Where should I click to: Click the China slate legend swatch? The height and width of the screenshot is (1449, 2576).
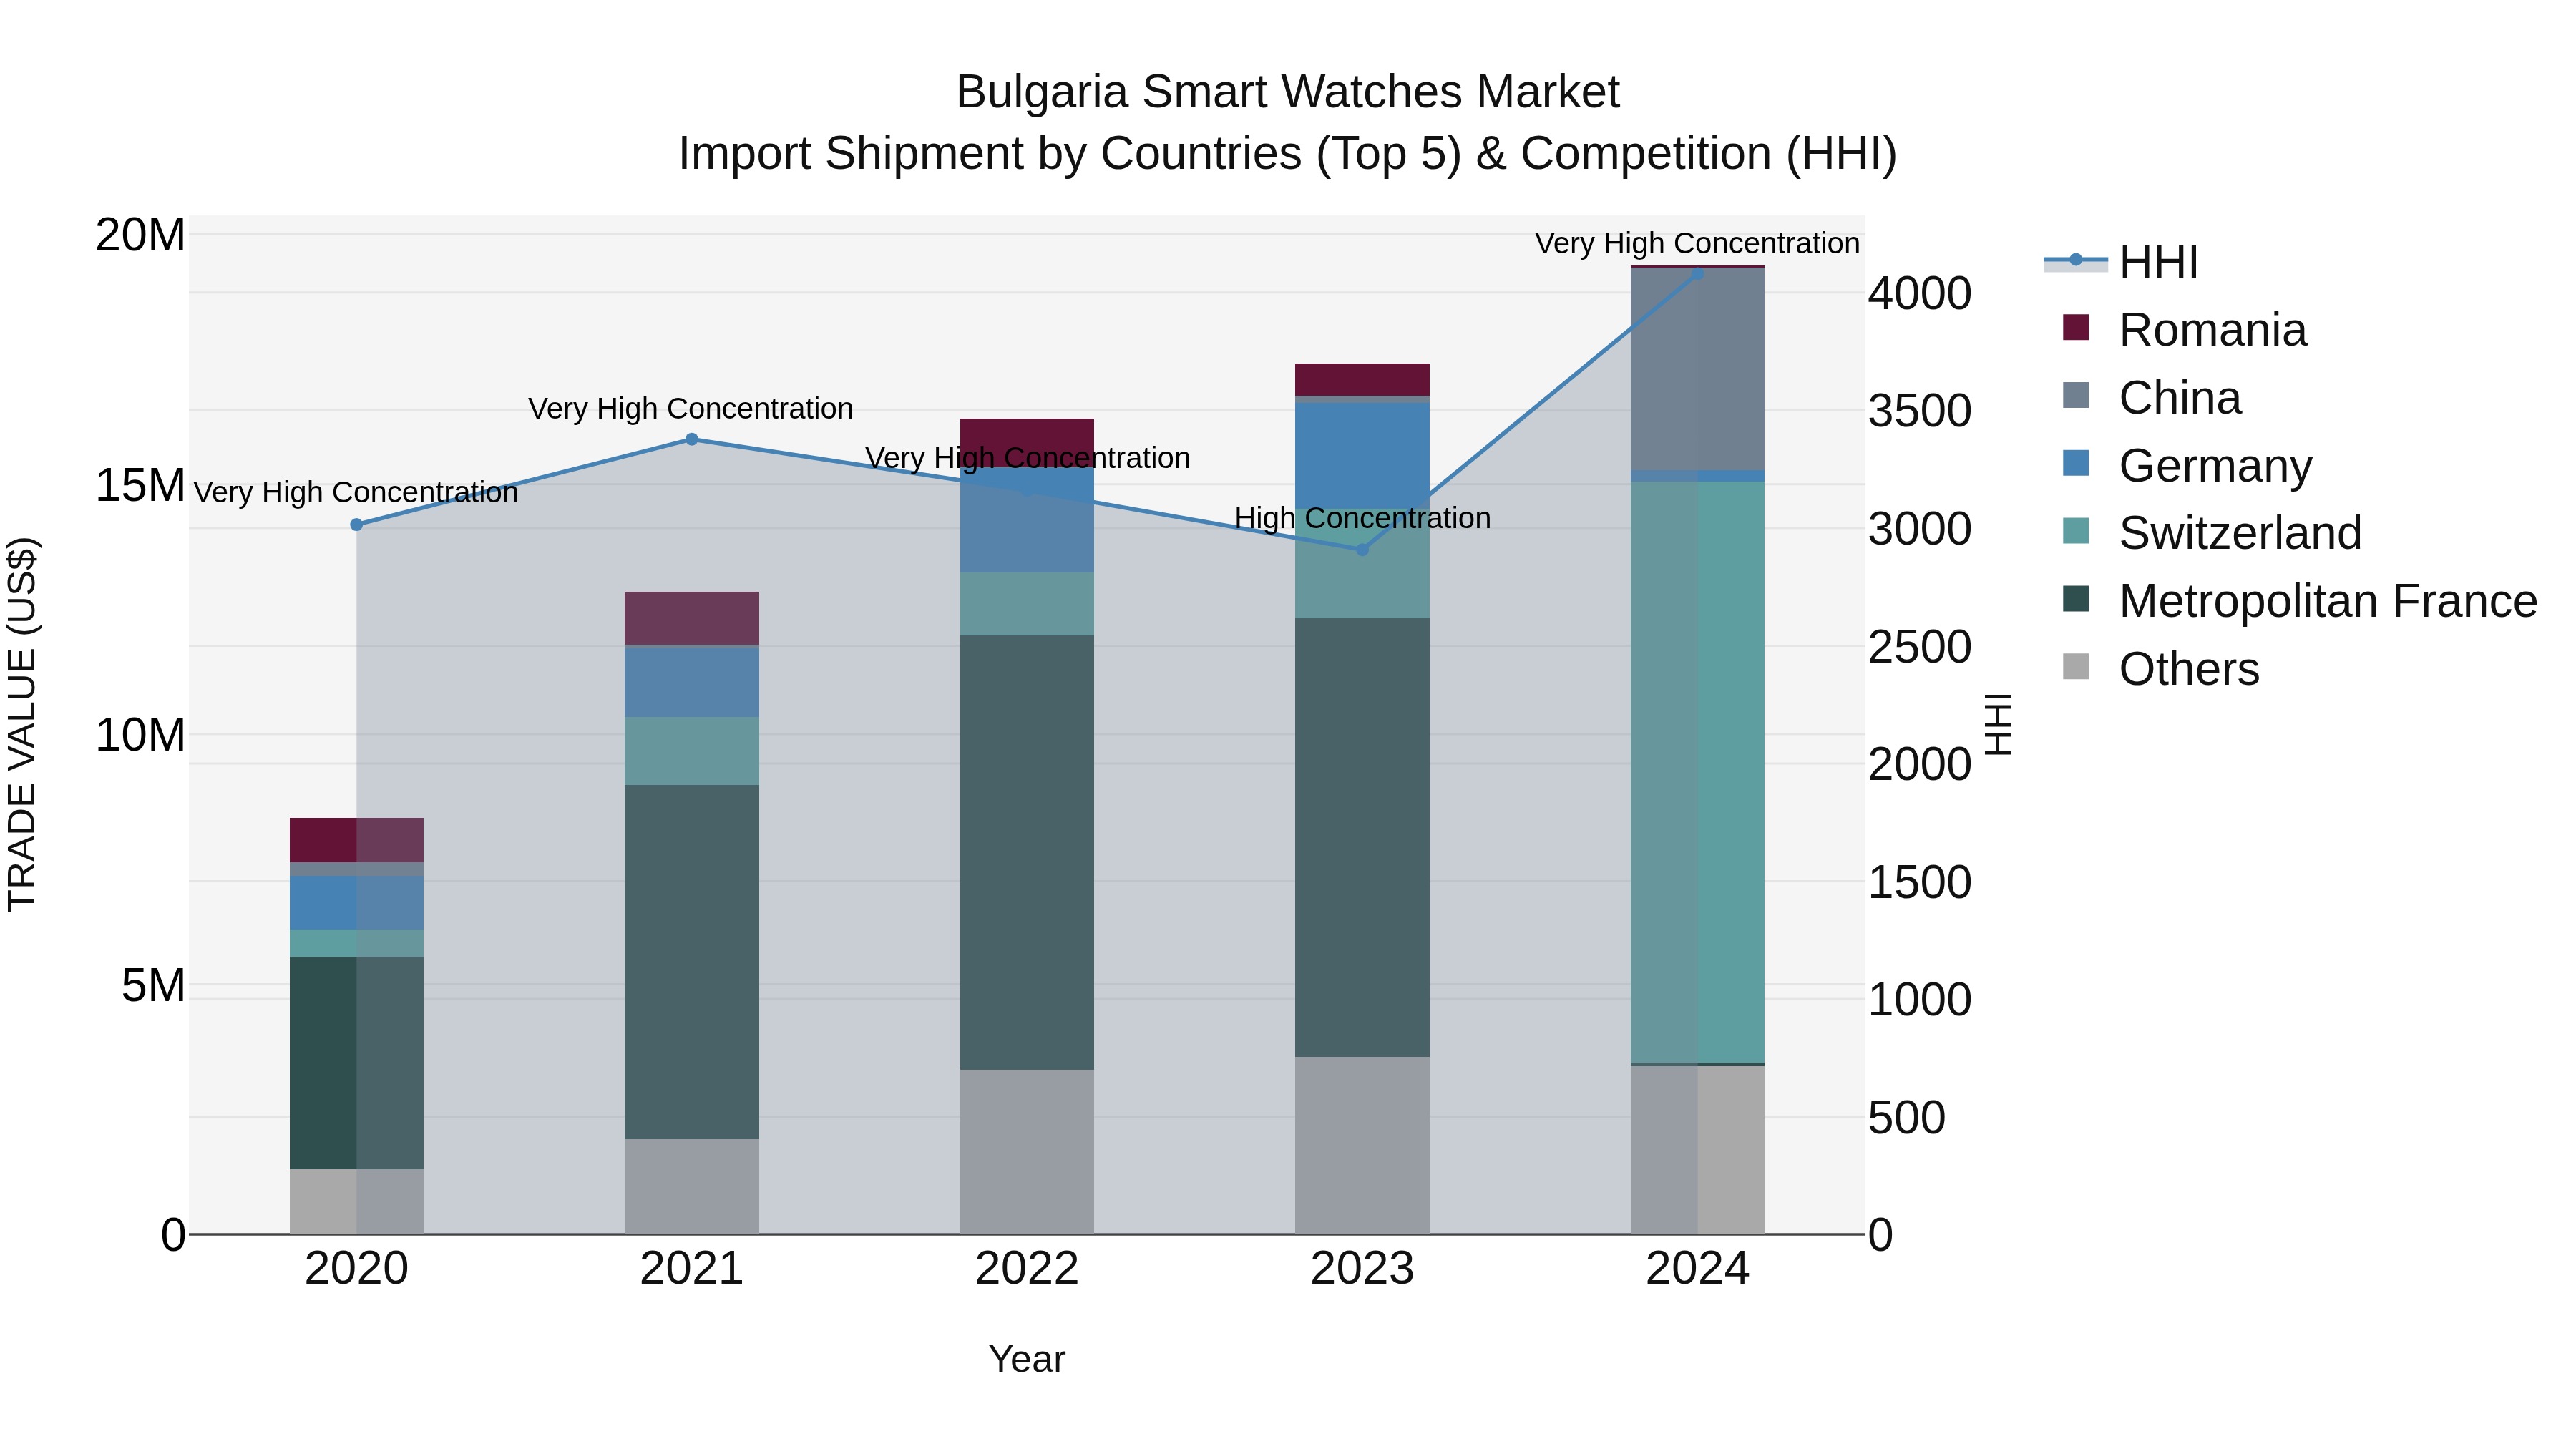coord(2076,395)
